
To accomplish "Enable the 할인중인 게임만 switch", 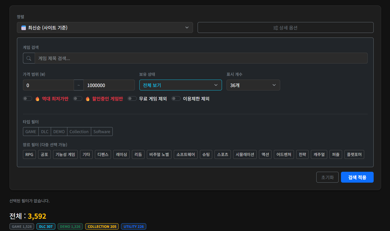I will coord(78,99).
